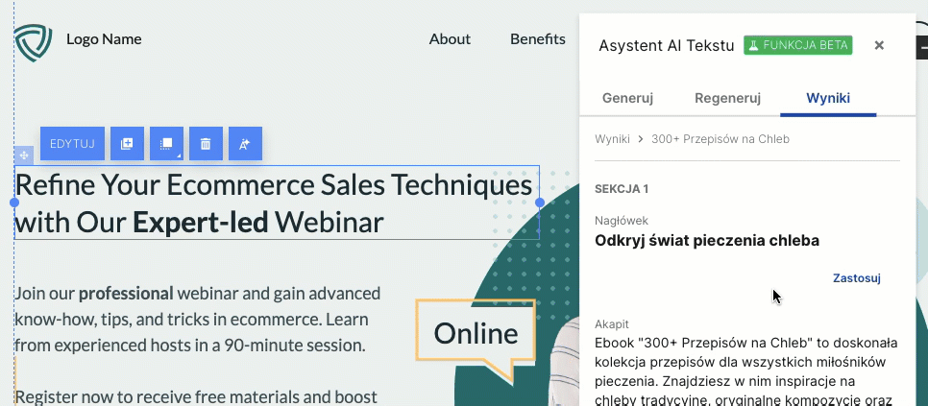
Task: Click the duplicate element icon in the toolbar
Action: tap(127, 144)
